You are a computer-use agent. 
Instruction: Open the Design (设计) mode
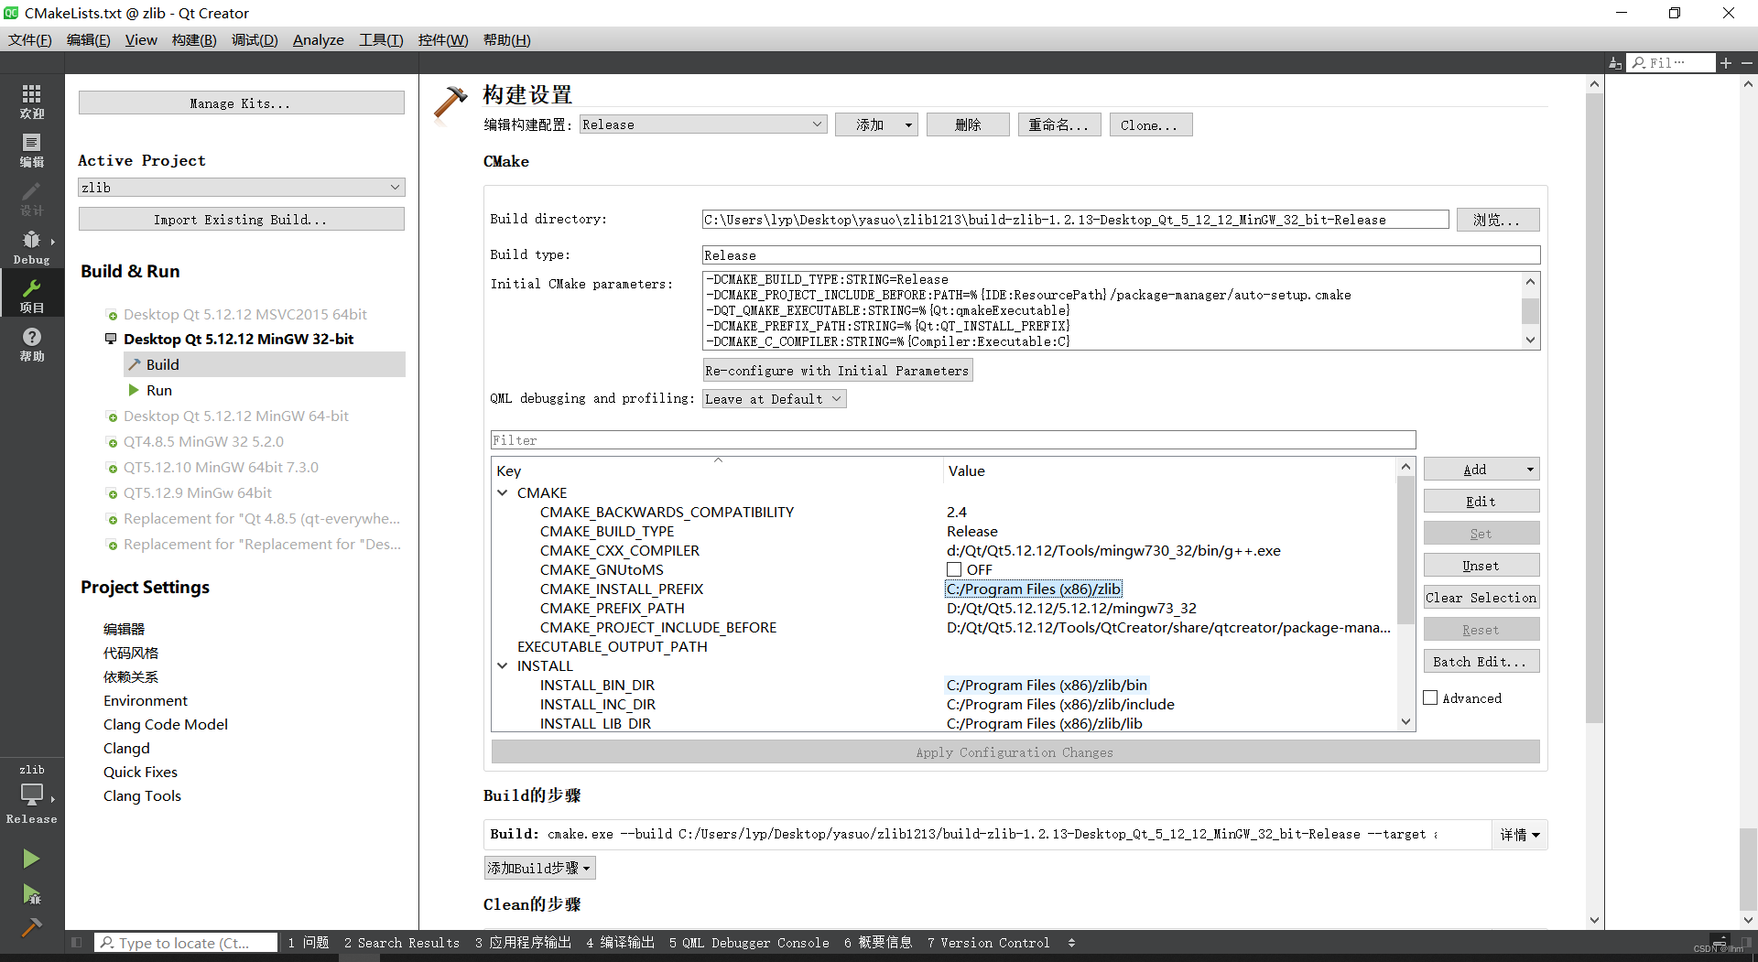point(31,199)
